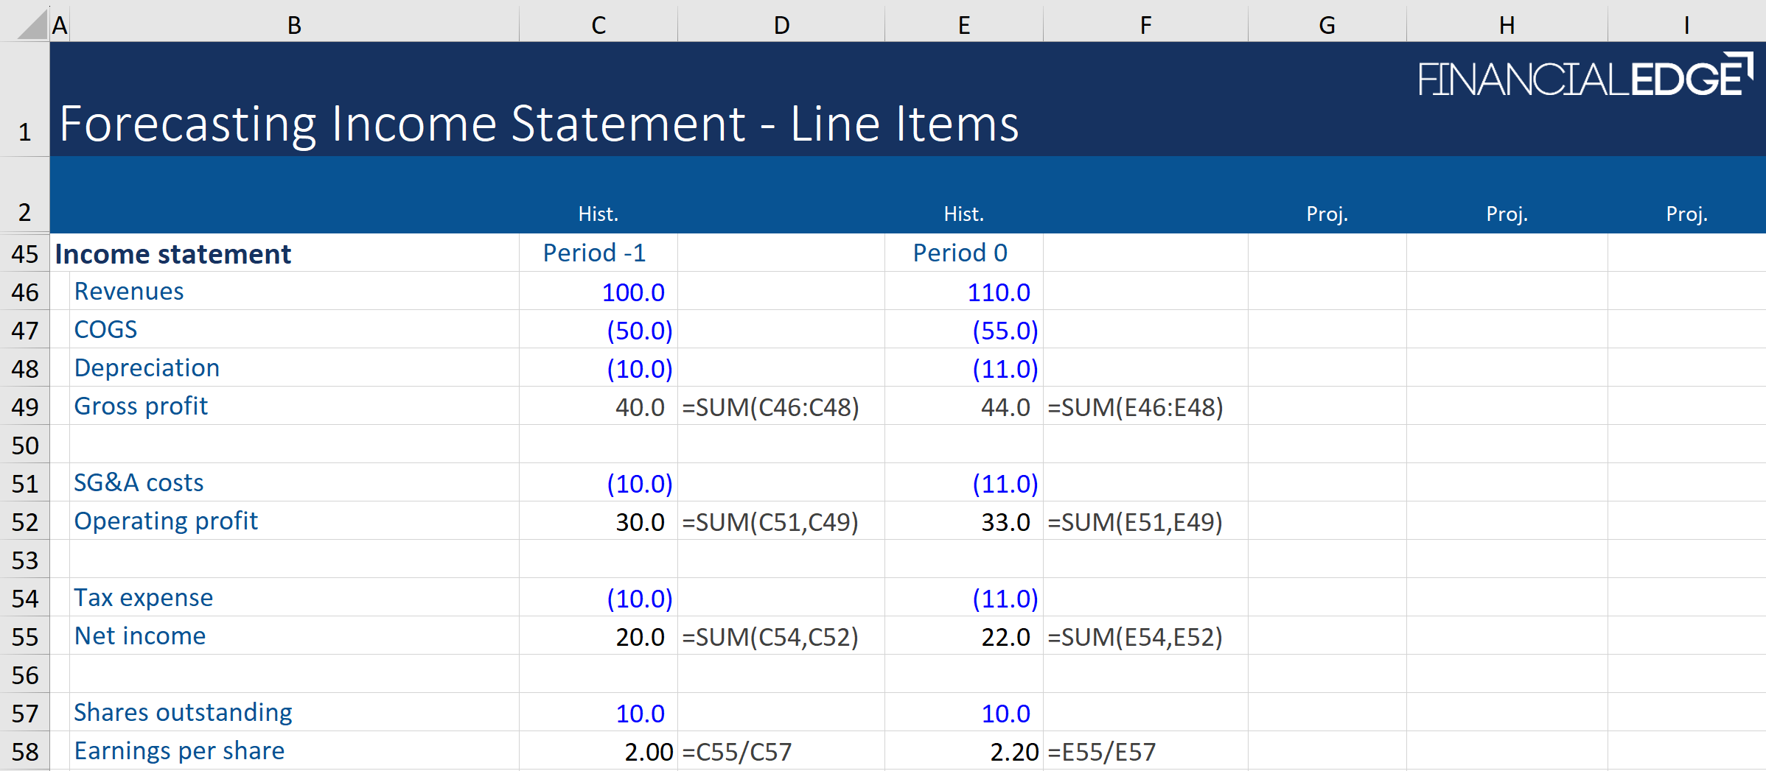Click Gross profit value 44.0
This screenshot has width=1766, height=771.
(1005, 407)
